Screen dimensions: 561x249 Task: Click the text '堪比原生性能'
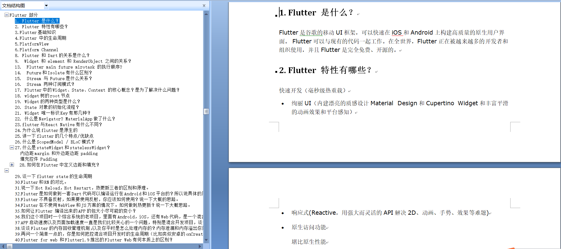tap(309, 242)
